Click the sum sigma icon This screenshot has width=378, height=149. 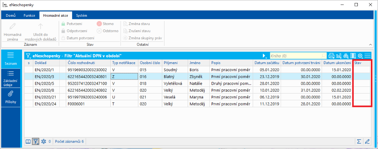(x=359, y=141)
